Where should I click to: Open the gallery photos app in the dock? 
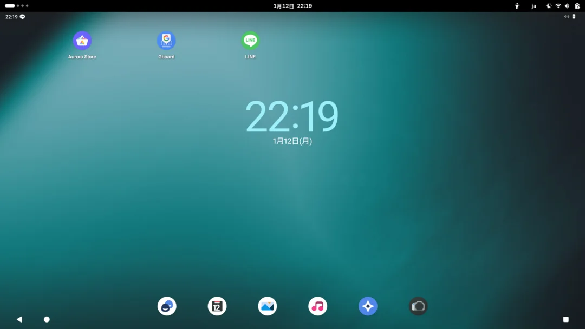267,306
